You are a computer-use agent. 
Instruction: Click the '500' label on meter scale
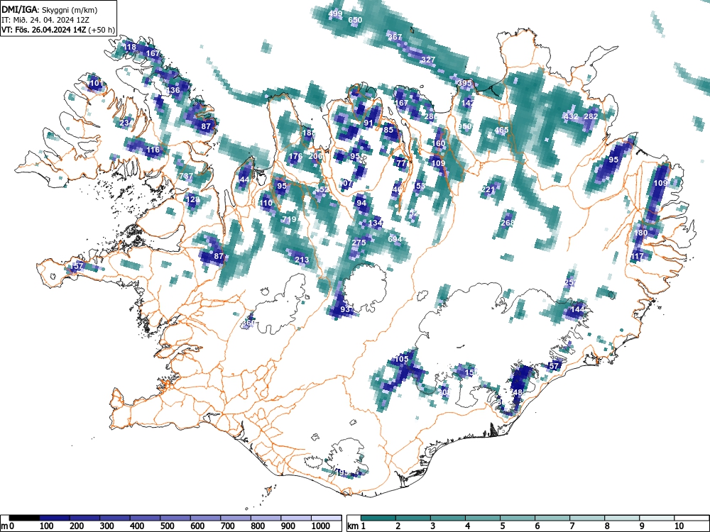click(x=167, y=526)
